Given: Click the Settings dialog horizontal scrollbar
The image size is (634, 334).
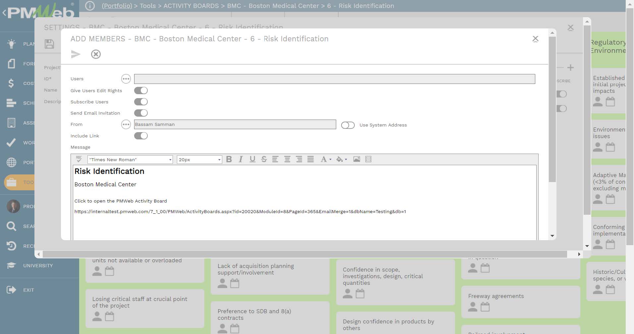Looking at the screenshot, I should pos(305,254).
